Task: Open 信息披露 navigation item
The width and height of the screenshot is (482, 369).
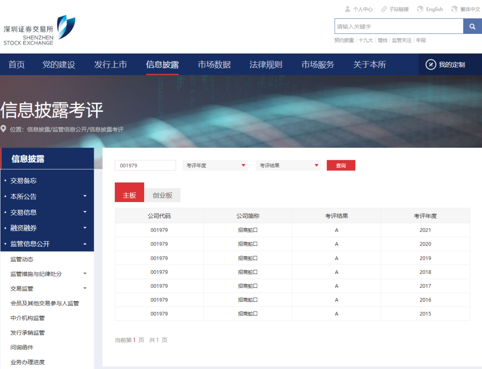Action: tap(162, 65)
